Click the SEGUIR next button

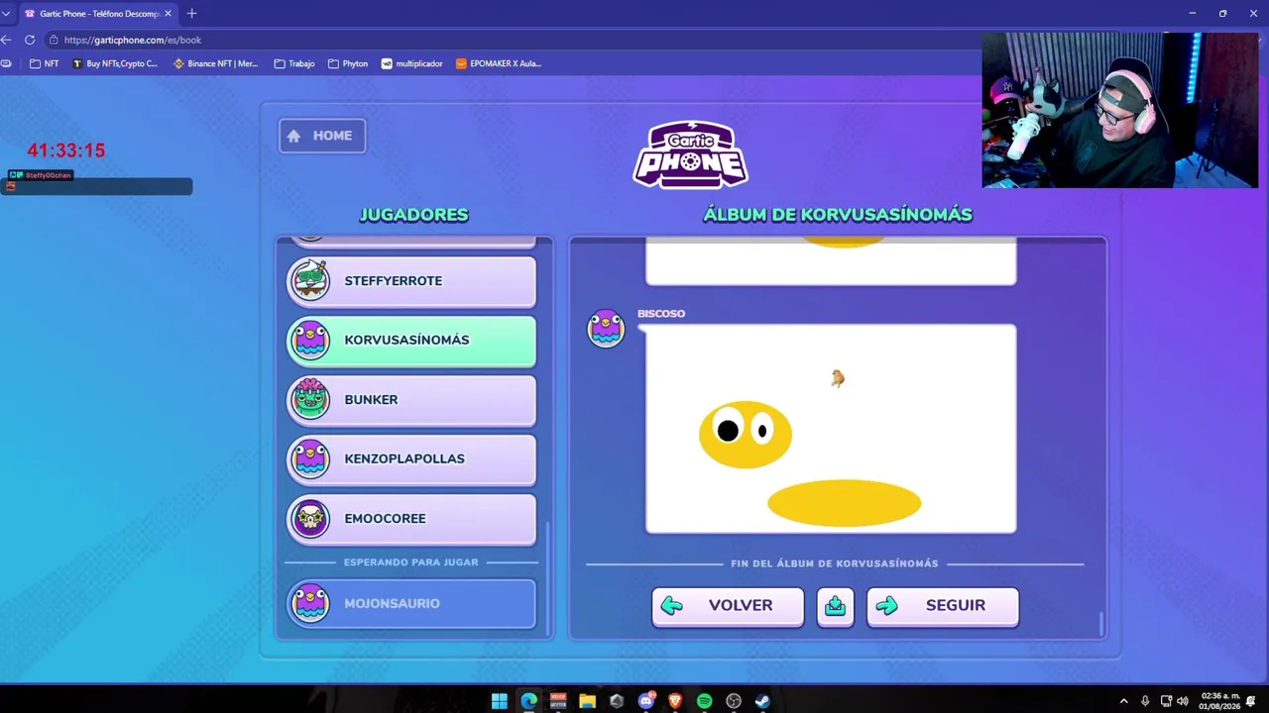coord(942,606)
